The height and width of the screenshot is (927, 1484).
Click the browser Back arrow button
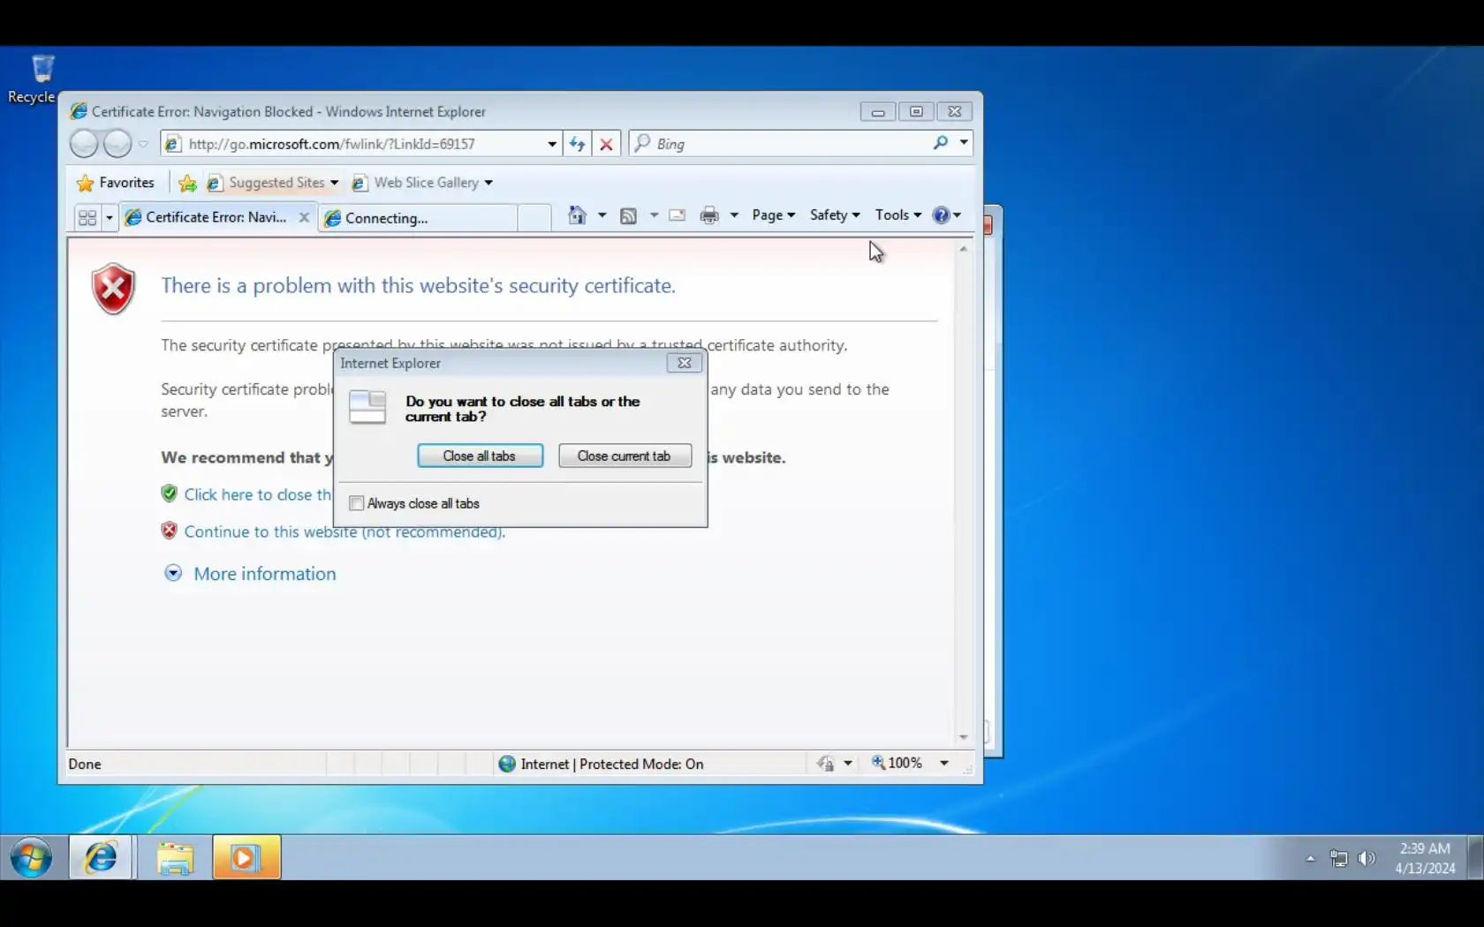click(x=84, y=143)
